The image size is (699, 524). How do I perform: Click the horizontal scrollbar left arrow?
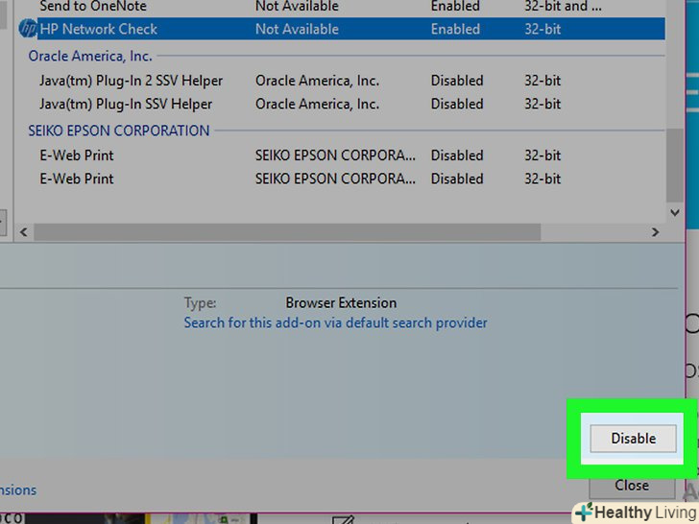[24, 232]
